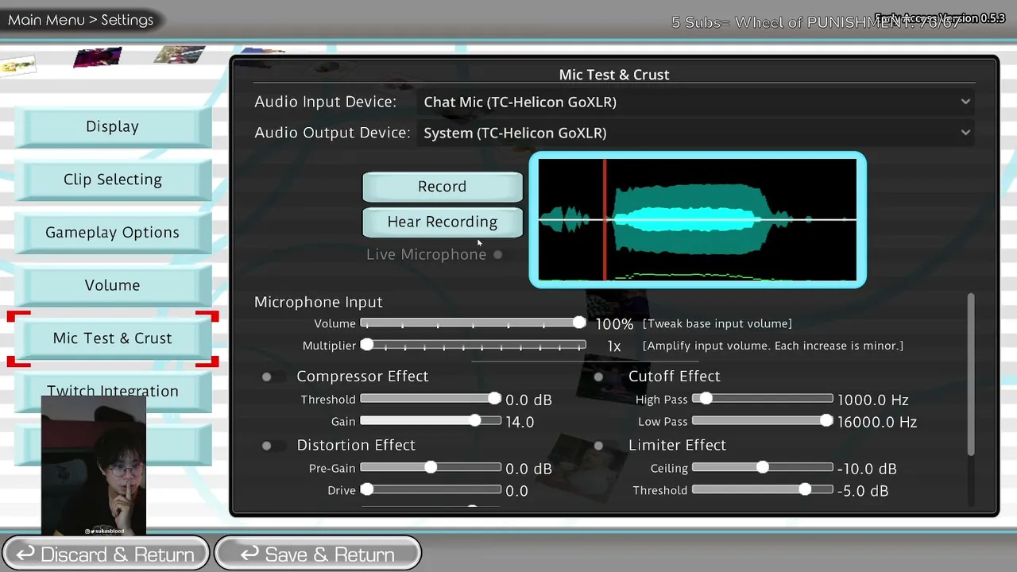
Task: Click the Distortion Drive value 0.0
Action: click(x=516, y=492)
